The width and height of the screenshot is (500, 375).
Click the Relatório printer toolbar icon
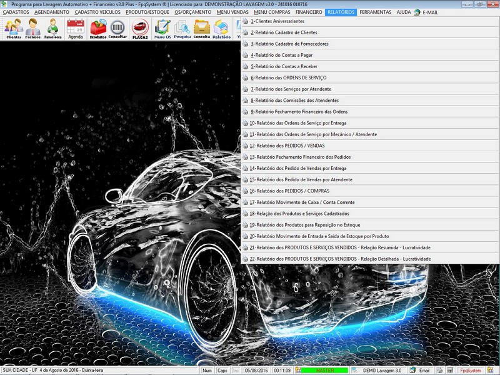221,29
